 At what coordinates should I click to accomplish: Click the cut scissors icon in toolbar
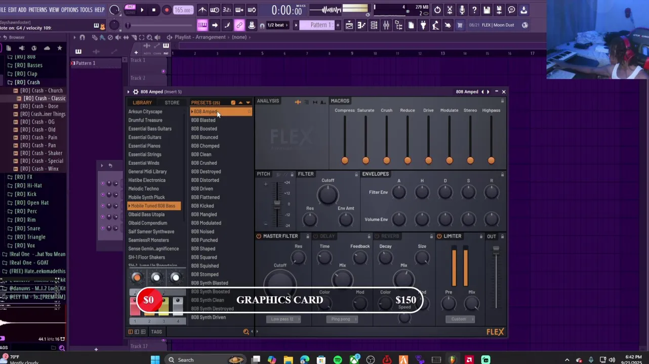point(450,10)
